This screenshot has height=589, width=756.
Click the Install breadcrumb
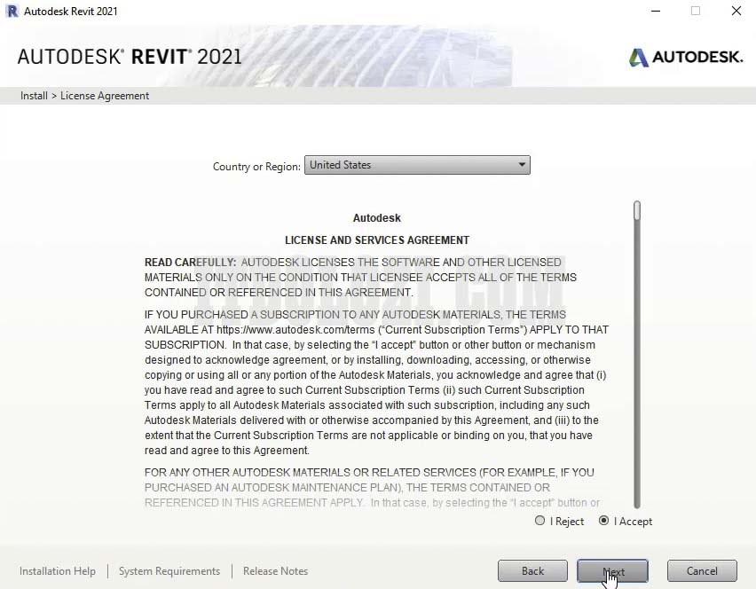click(34, 96)
